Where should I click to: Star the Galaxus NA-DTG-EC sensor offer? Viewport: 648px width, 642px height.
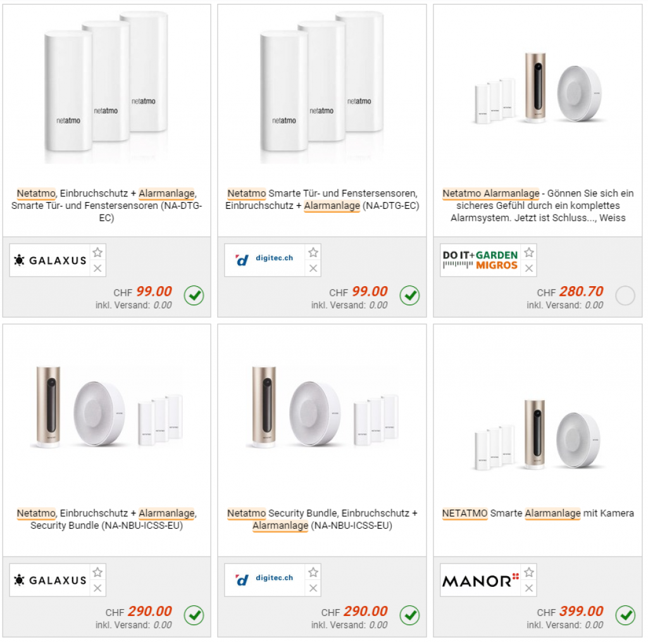pos(97,252)
